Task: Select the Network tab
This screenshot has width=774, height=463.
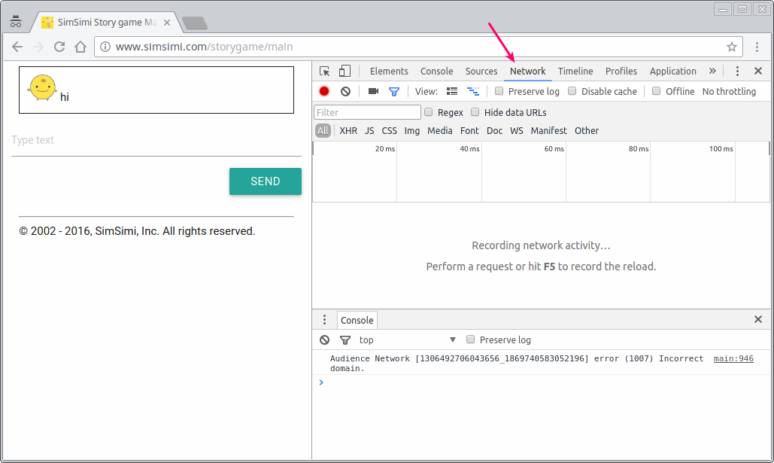Action: (528, 72)
